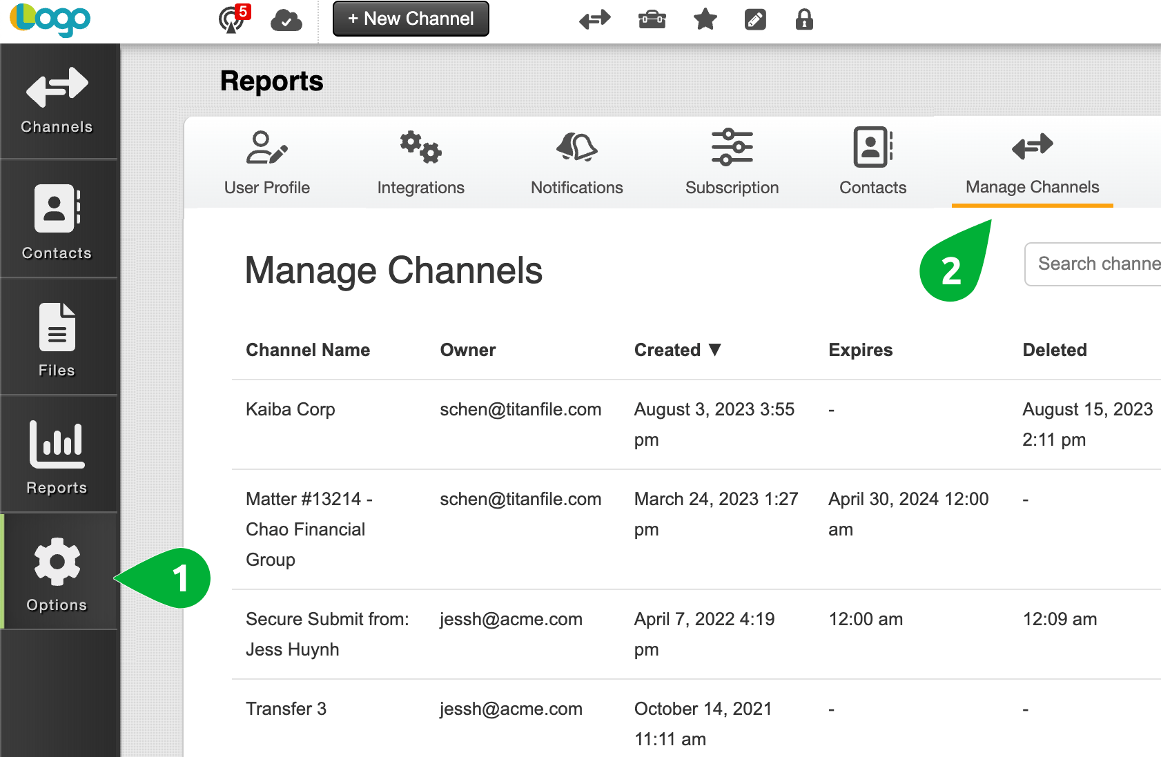Viewport: 1161px width, 757px height.
Task: Click the star favorites icon
Action: pos(705,19)
